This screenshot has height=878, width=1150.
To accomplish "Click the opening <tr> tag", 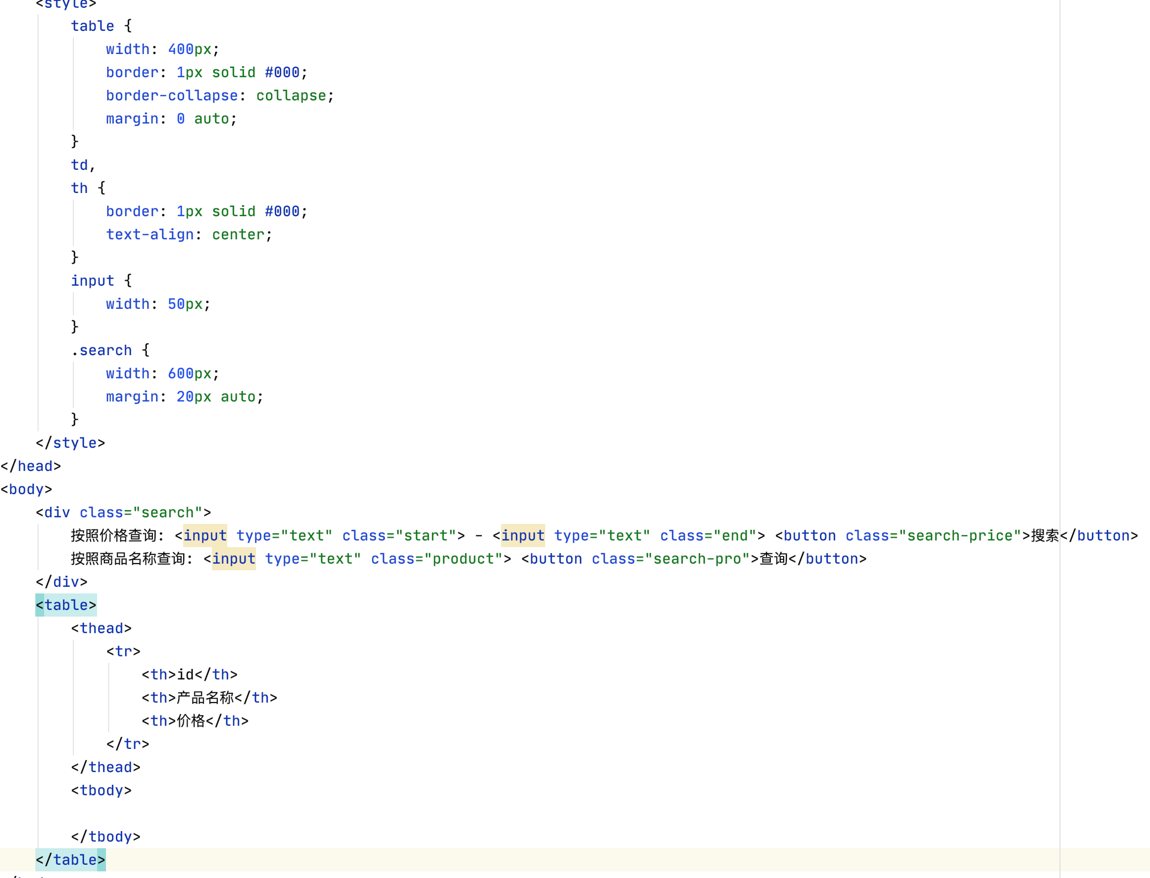I will [124, 651].
